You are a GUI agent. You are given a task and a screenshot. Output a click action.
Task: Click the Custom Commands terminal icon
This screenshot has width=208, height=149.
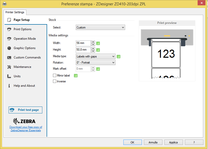(9, 57)
